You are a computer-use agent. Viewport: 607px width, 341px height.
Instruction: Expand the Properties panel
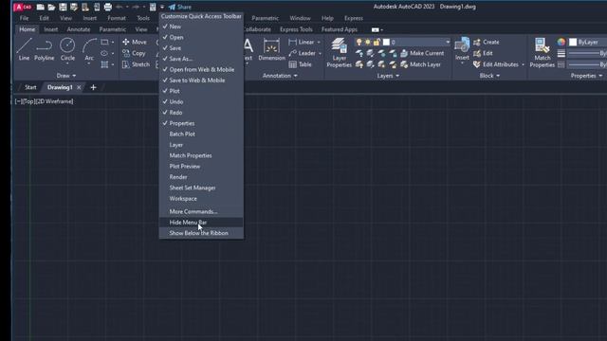586,76
